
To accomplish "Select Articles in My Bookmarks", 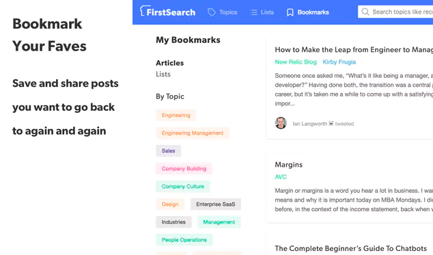I will 170,63.
